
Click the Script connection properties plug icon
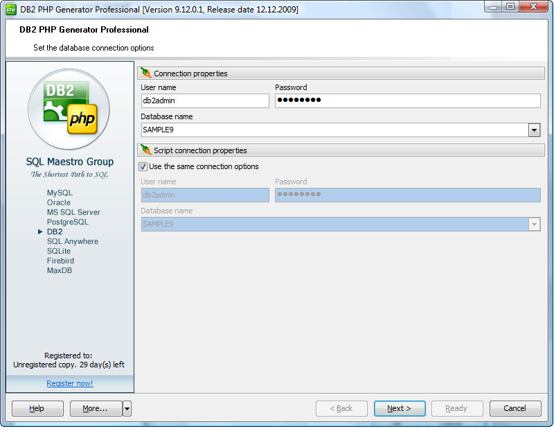point(145,150)
